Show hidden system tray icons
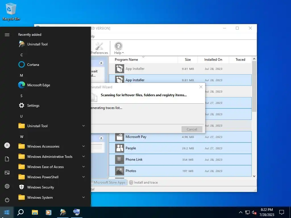Screen dimensions: 291x218 (240, 212)
